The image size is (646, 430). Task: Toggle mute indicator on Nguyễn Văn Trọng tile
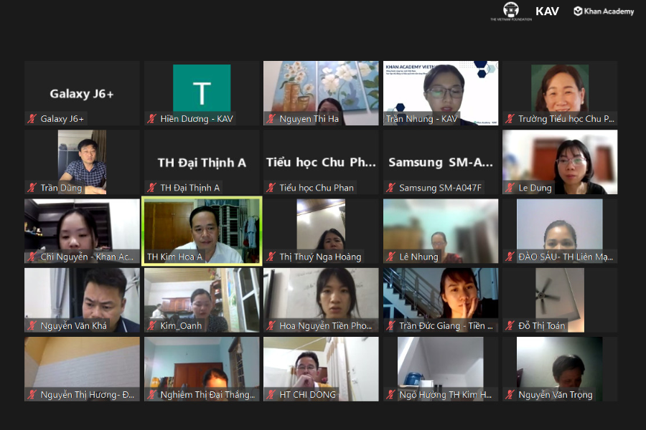[510, 394]
